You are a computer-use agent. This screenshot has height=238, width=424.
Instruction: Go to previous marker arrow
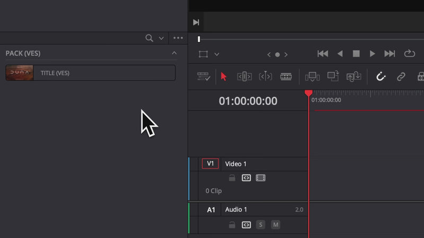pyautogui.click(x=269, y=54)
